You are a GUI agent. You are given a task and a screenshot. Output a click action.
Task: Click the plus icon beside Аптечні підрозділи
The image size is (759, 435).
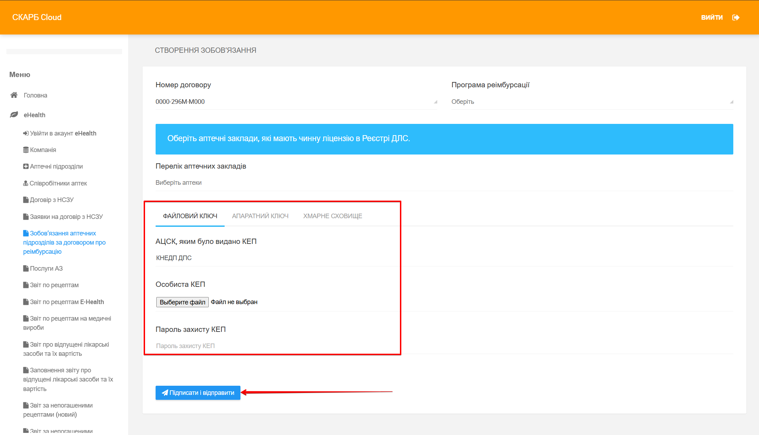26,166
